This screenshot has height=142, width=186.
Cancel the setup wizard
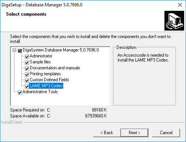[166, 133]
